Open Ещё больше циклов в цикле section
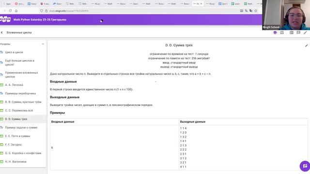310x174 pixels. 19,62
